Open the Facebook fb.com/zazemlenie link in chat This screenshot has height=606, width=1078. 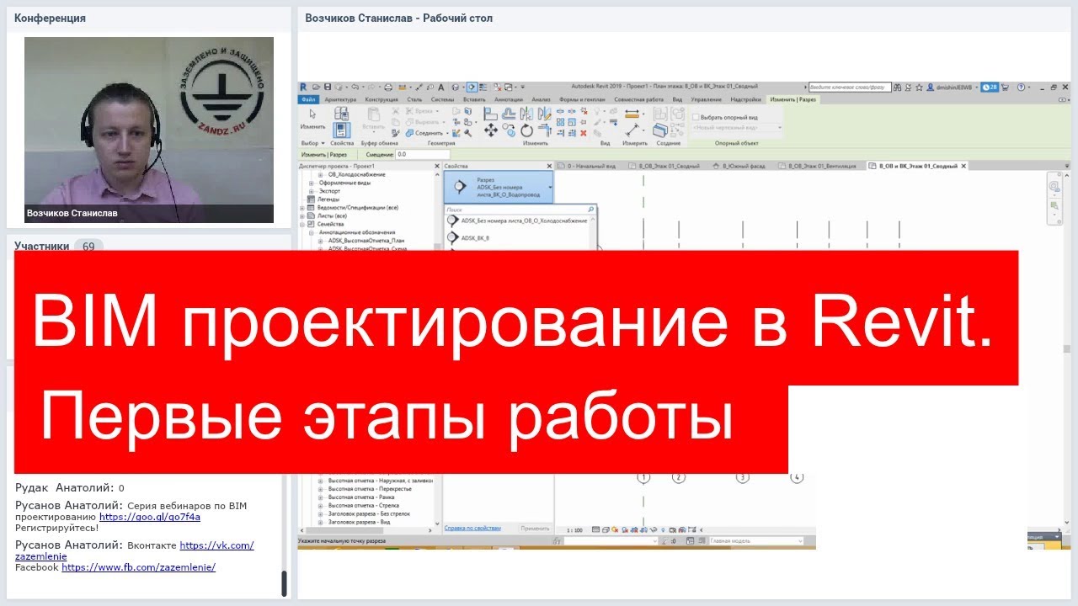[138, 567]
